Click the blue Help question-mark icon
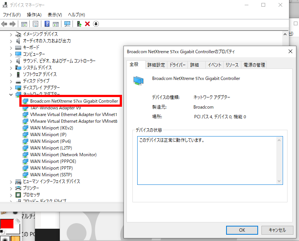 tap(47, 24)
